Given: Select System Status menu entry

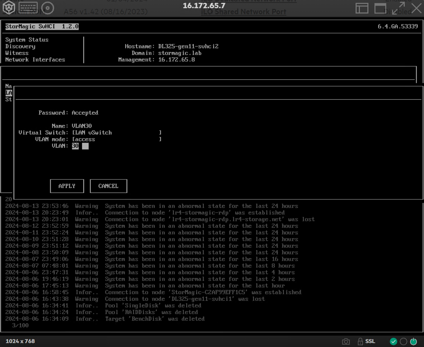Looking at the screenshot, I should [27, 40].
